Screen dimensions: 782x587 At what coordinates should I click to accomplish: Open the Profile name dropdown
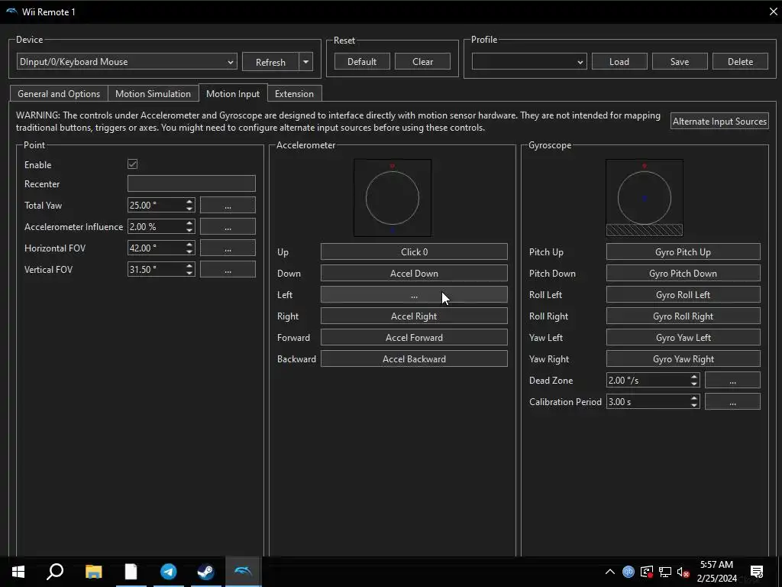click(x=529, y=62)
